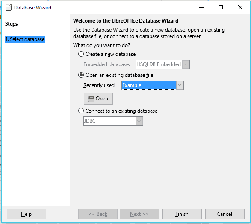Click the Open database file button

(98, 99)
